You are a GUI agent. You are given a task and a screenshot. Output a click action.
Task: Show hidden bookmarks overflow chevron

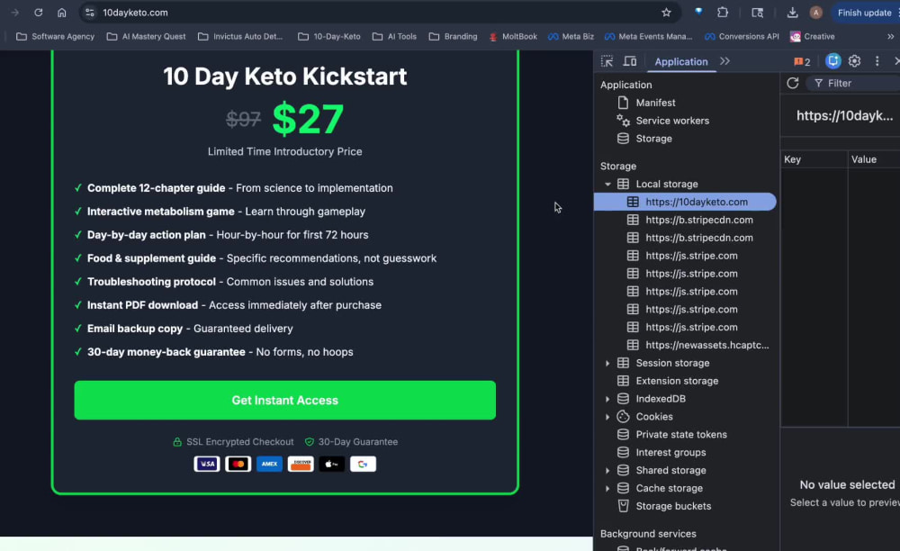[x=890, y=36]
